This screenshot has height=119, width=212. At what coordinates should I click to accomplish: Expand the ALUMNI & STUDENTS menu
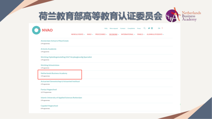click(155, 34)
